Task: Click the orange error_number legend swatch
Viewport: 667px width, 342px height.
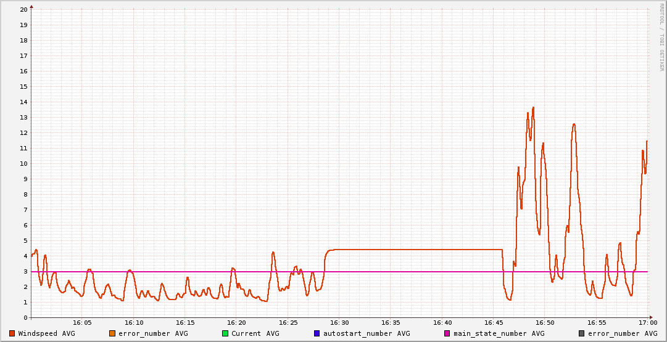Action: coord(112,333)
